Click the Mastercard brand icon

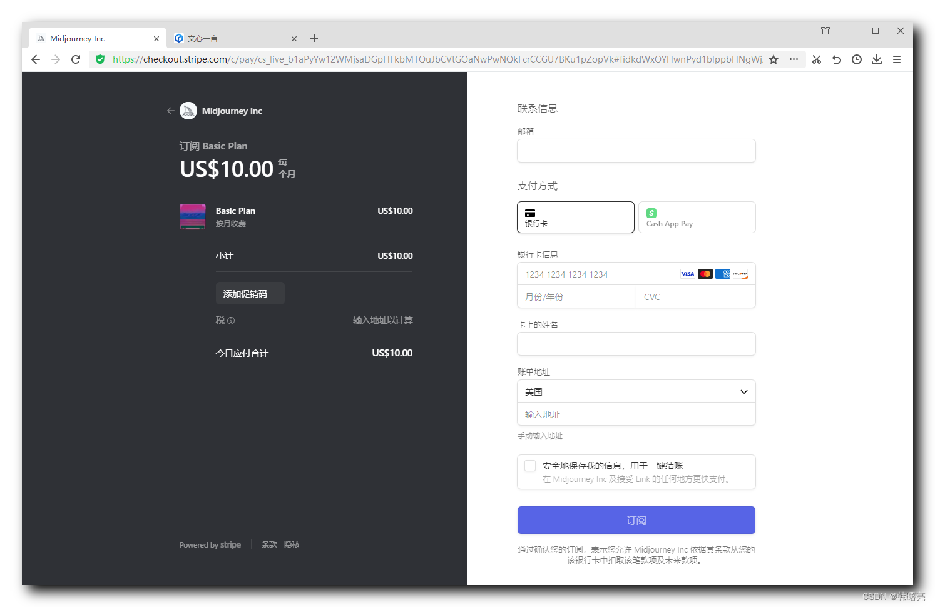pos(705,274)
